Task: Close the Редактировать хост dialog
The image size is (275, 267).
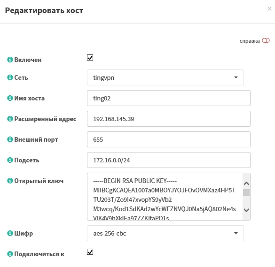Action: point(269,8)
